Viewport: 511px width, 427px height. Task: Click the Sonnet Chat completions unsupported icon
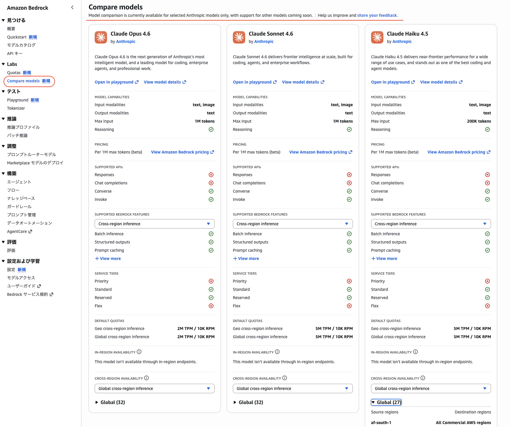coord(349,183)
